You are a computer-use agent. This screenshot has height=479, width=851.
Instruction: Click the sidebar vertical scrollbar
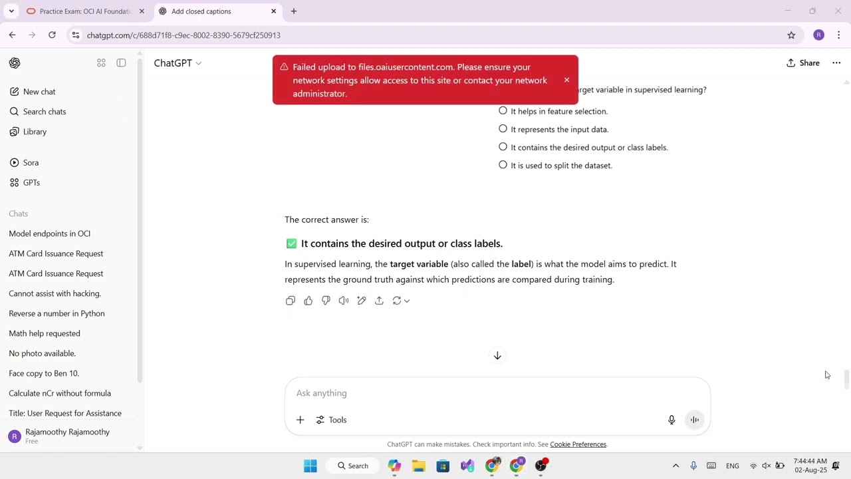click(x=140, y=220)
